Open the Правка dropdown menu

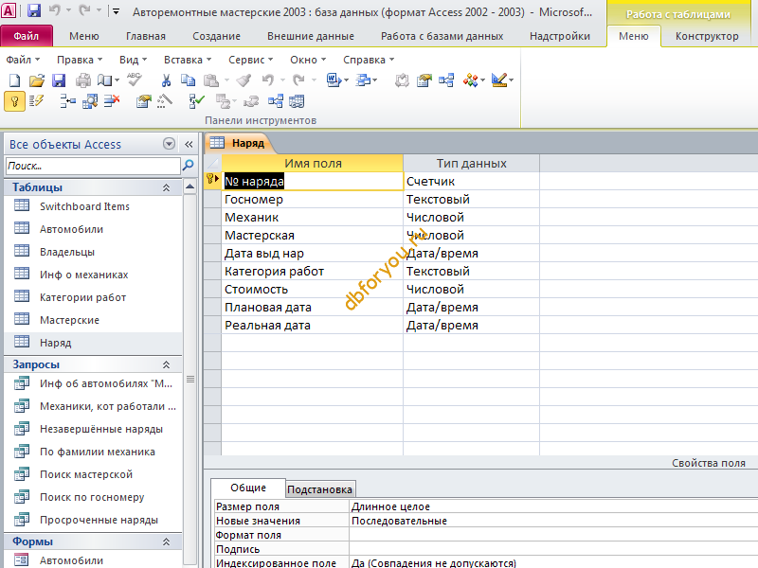(80, 60)
